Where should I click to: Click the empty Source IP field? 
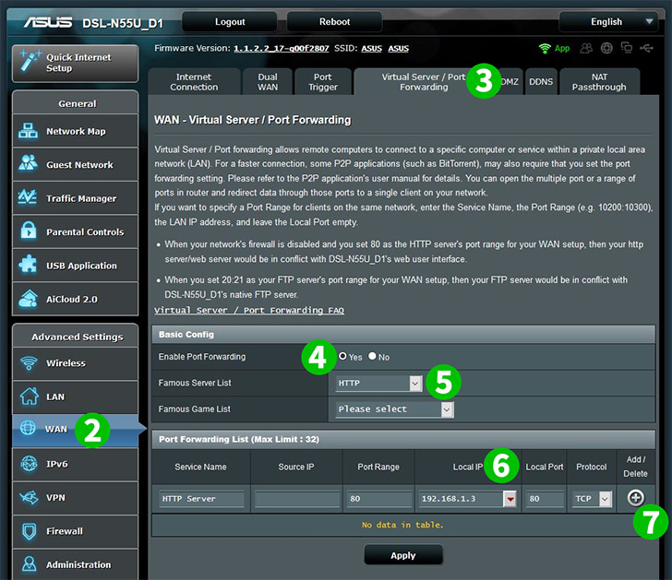point(297,499)
